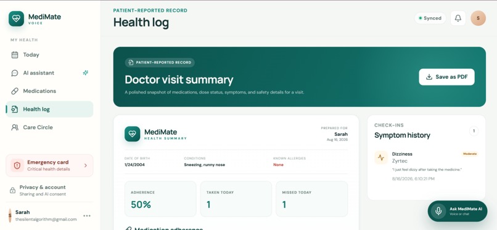Open the Emergency card
This screenshot has height=230, width=497.
(x=49, y=165)
